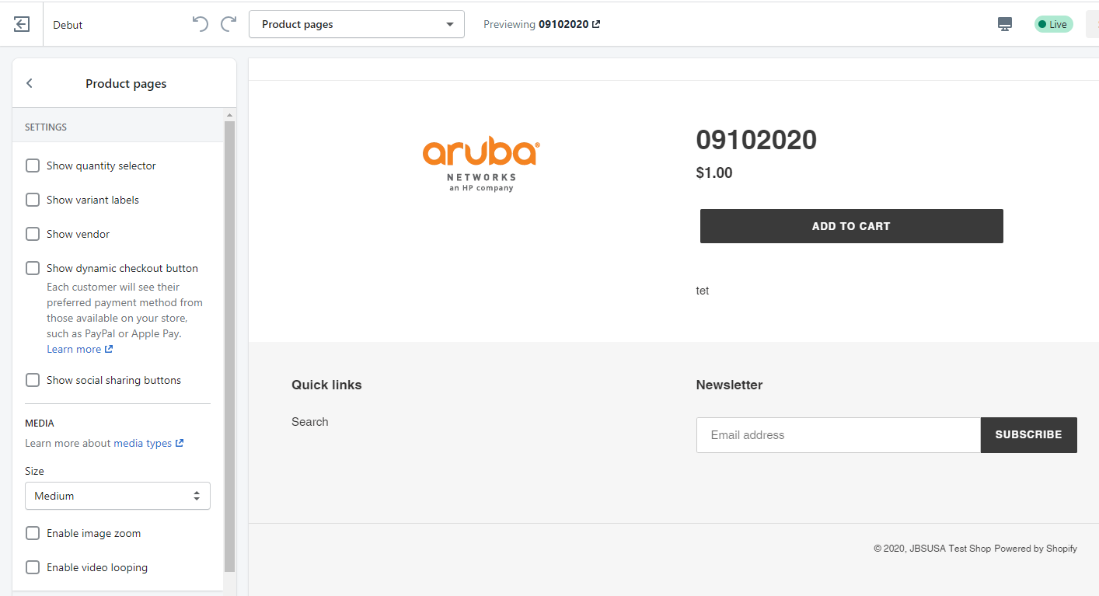This screenshot has width=1099, height=596.
Task: Click the Newsletter footer heading
Action: (x=729, y=385)
